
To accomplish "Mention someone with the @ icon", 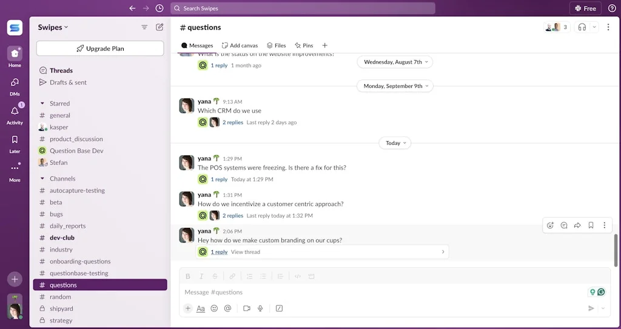I will click(x=228, y=308).
